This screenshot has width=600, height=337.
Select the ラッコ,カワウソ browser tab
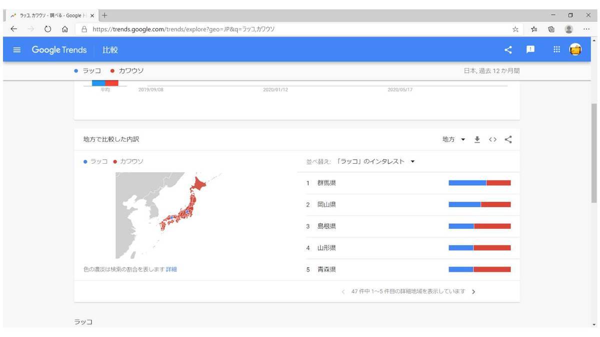pyautogui.click(x=51, y=15)
